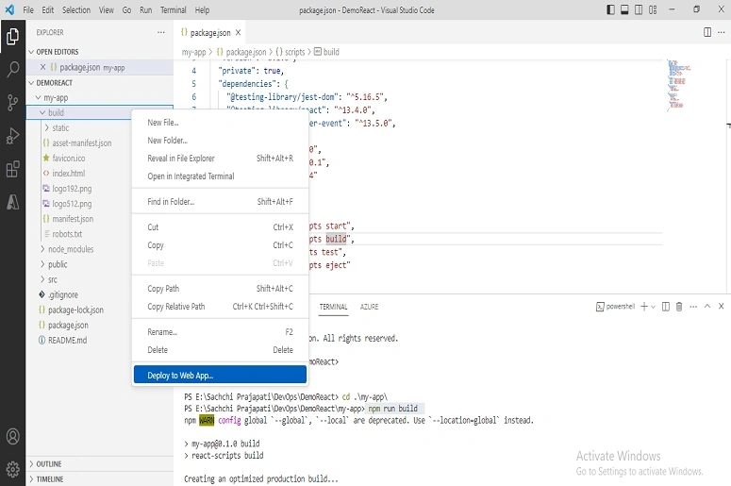
Task: Toggle primary side bar layout icon
Action: 610,9
